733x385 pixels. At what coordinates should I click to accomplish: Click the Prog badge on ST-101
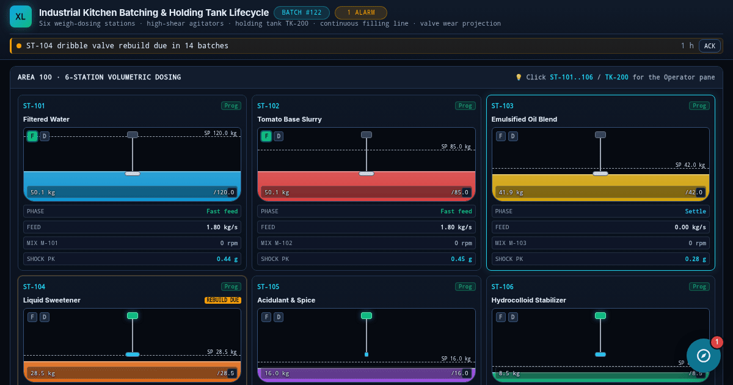232,106
